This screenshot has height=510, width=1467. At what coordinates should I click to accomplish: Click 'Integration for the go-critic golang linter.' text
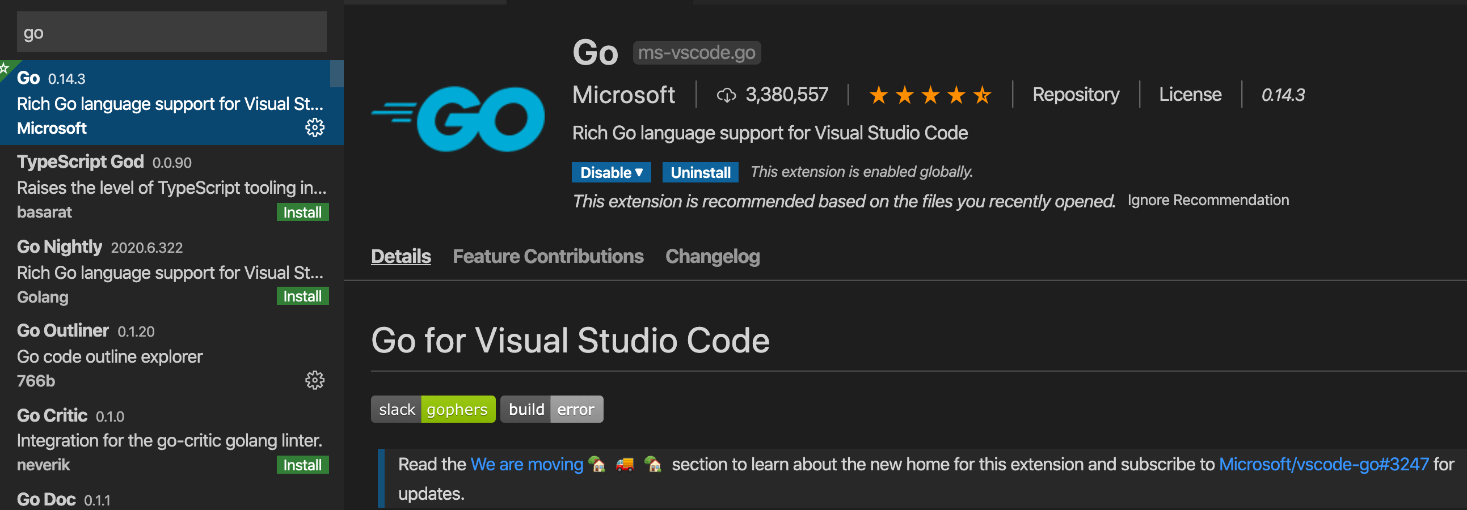[170, 441]
